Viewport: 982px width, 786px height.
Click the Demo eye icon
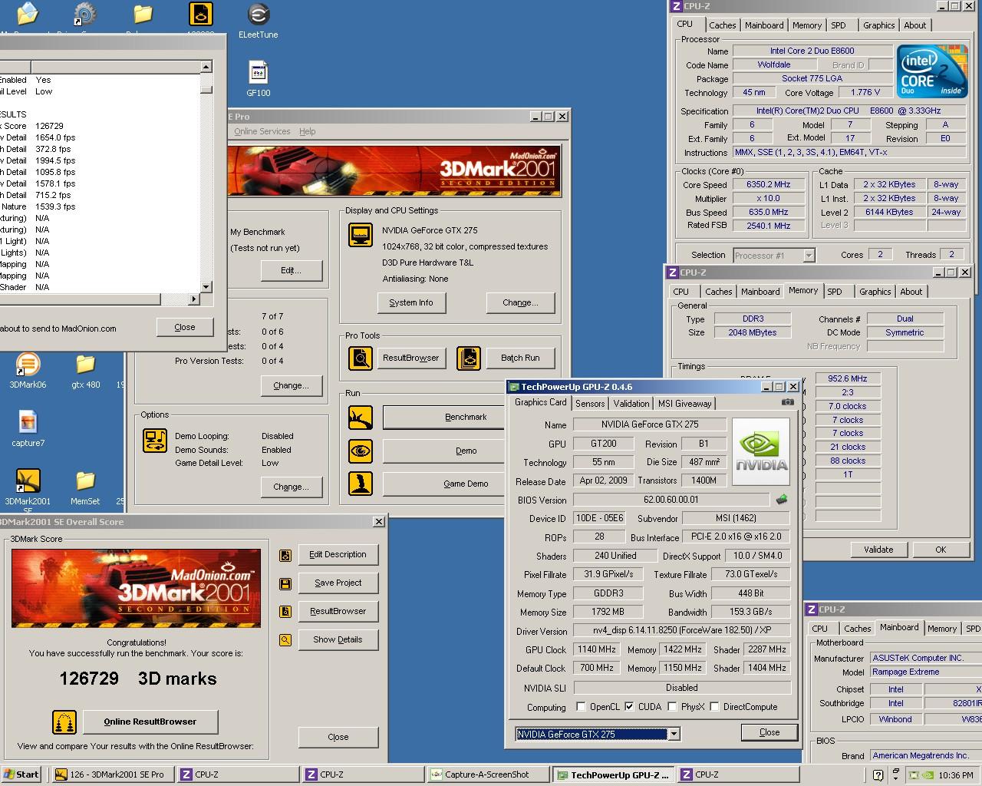pyautogui.click(x=361, y=451)
